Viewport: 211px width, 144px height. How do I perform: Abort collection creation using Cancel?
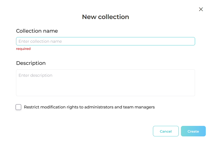pos(166,131)
